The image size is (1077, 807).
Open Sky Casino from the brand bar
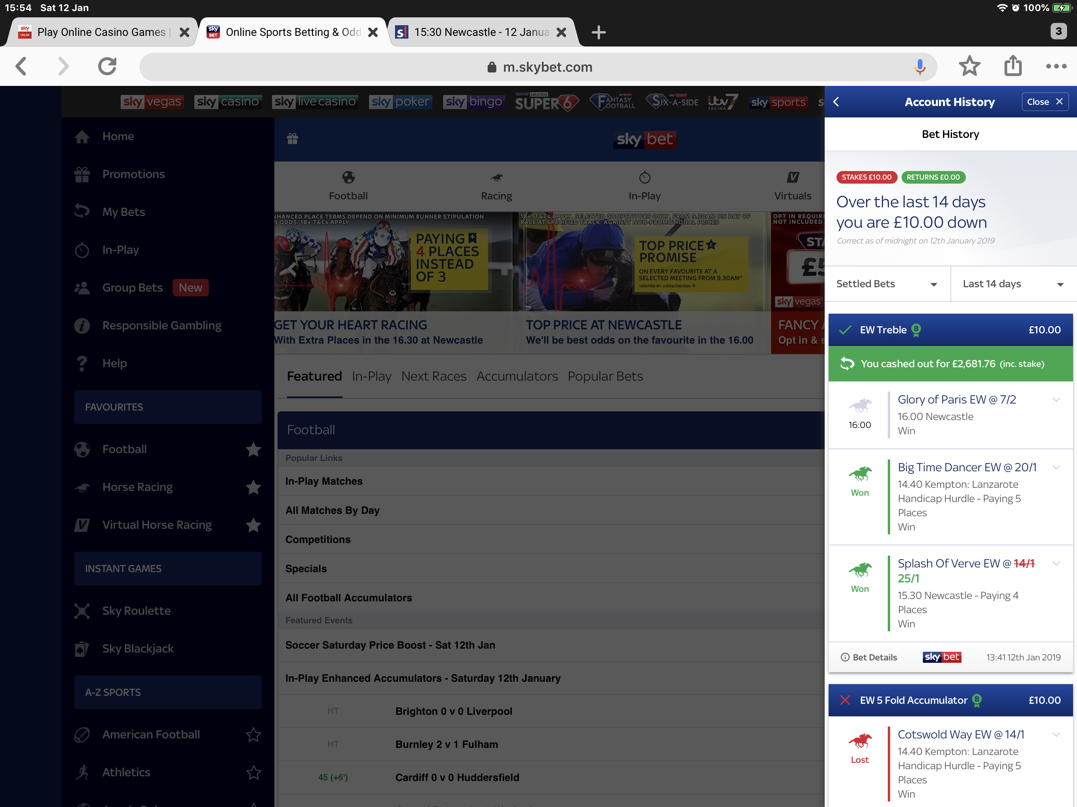click(x=228, y=102)
